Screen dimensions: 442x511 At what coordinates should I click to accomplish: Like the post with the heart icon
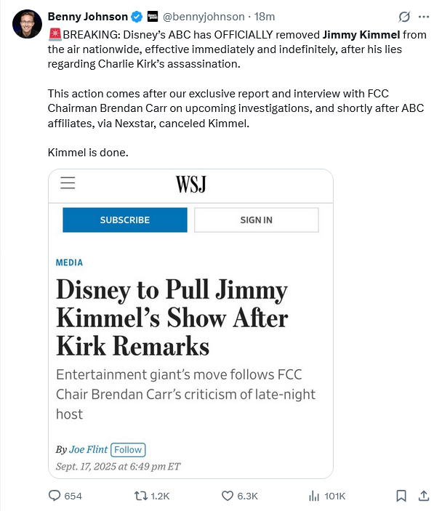227,496
